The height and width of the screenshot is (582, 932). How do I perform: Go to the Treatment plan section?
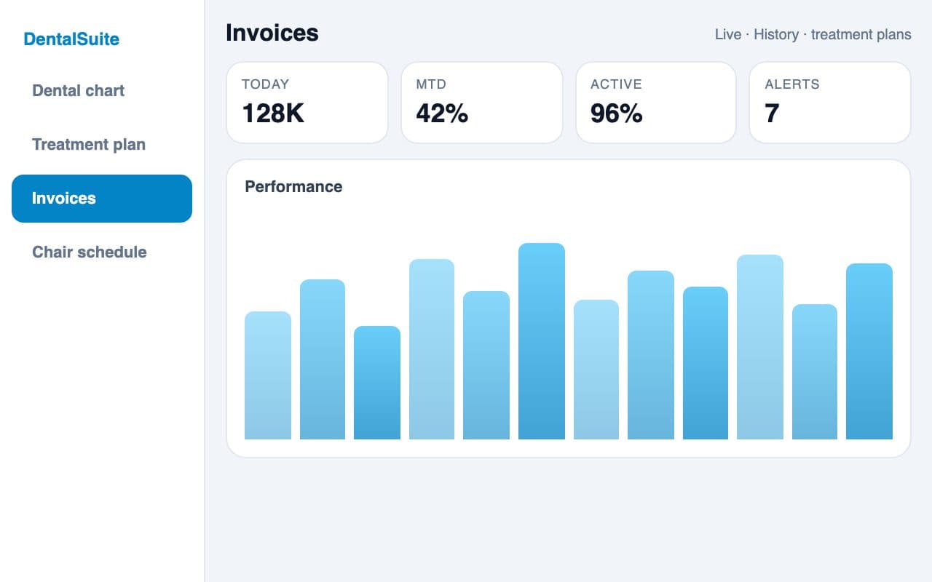[x=102, y=145]
